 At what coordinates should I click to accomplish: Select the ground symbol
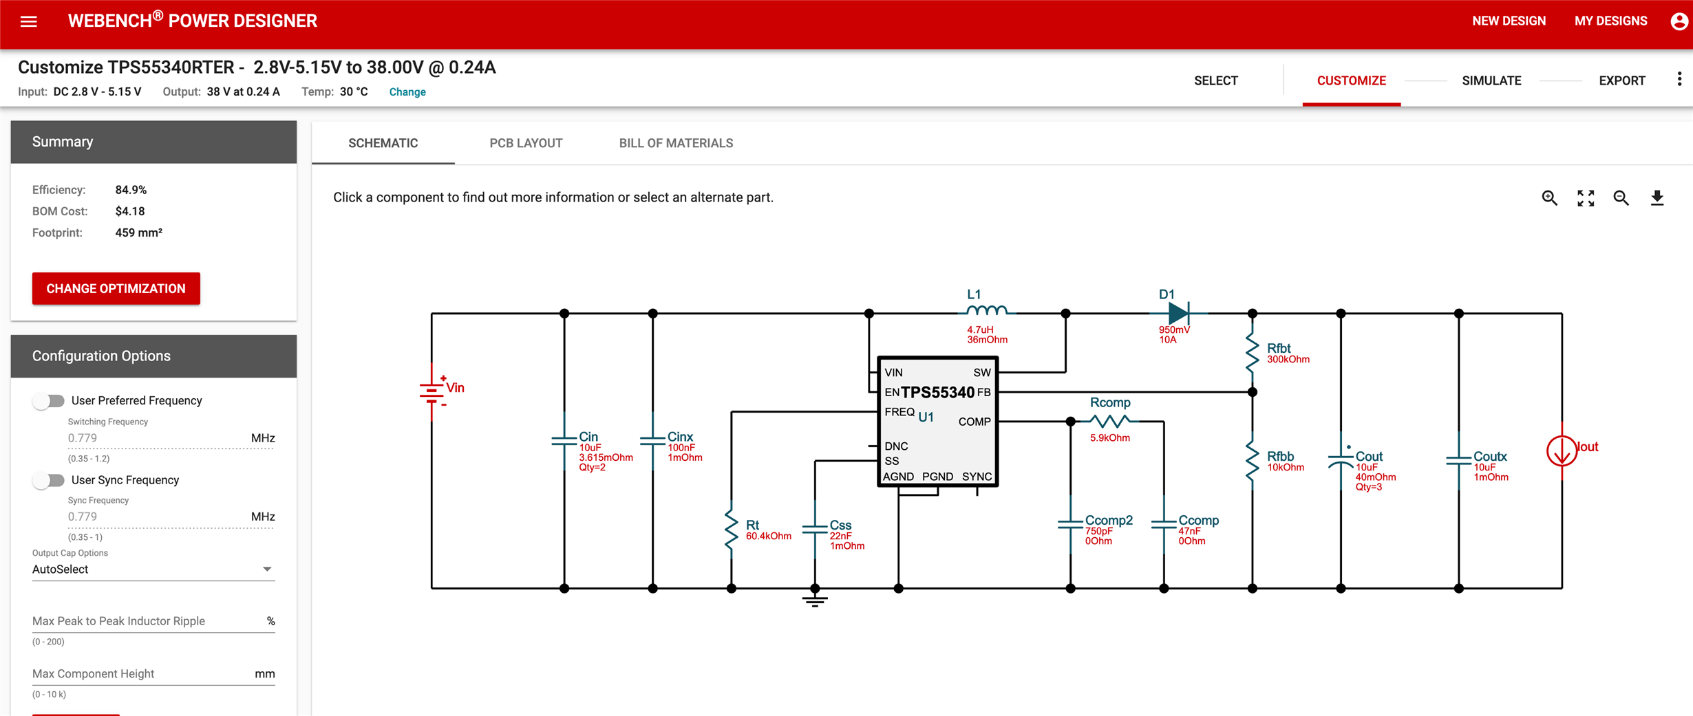pos(815,600)
